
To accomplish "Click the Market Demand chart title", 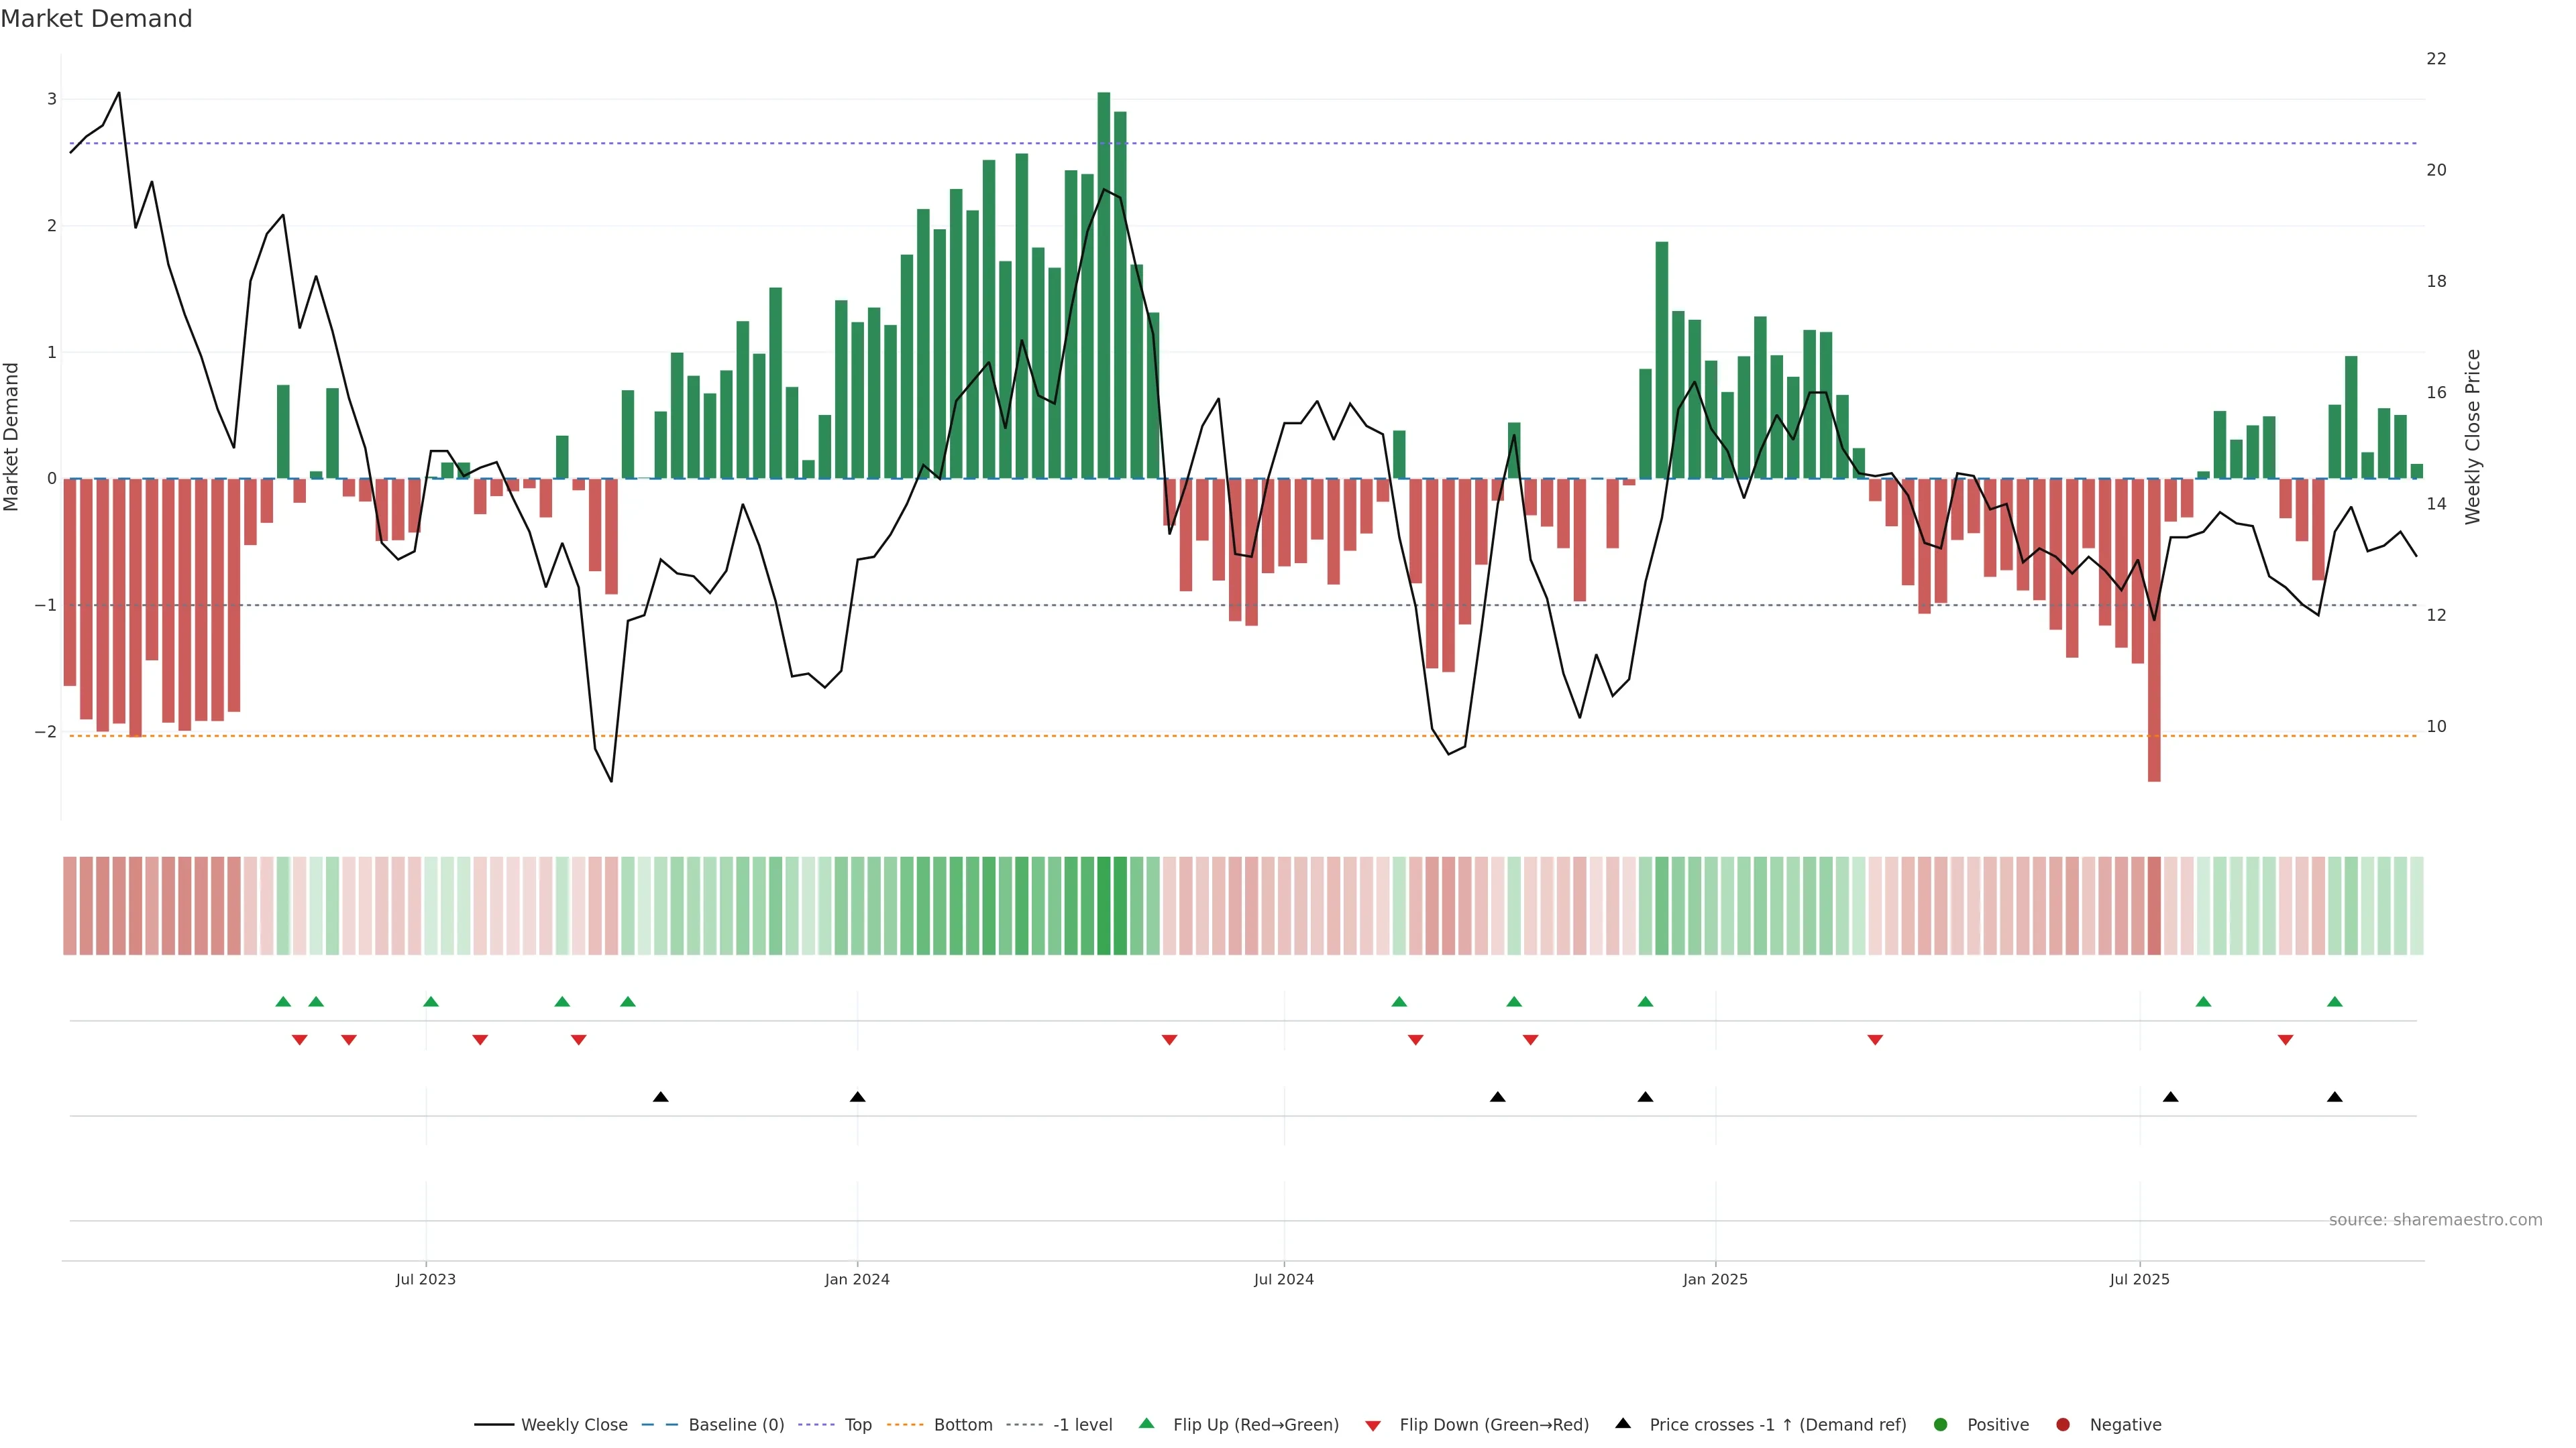I will point(96,19).
